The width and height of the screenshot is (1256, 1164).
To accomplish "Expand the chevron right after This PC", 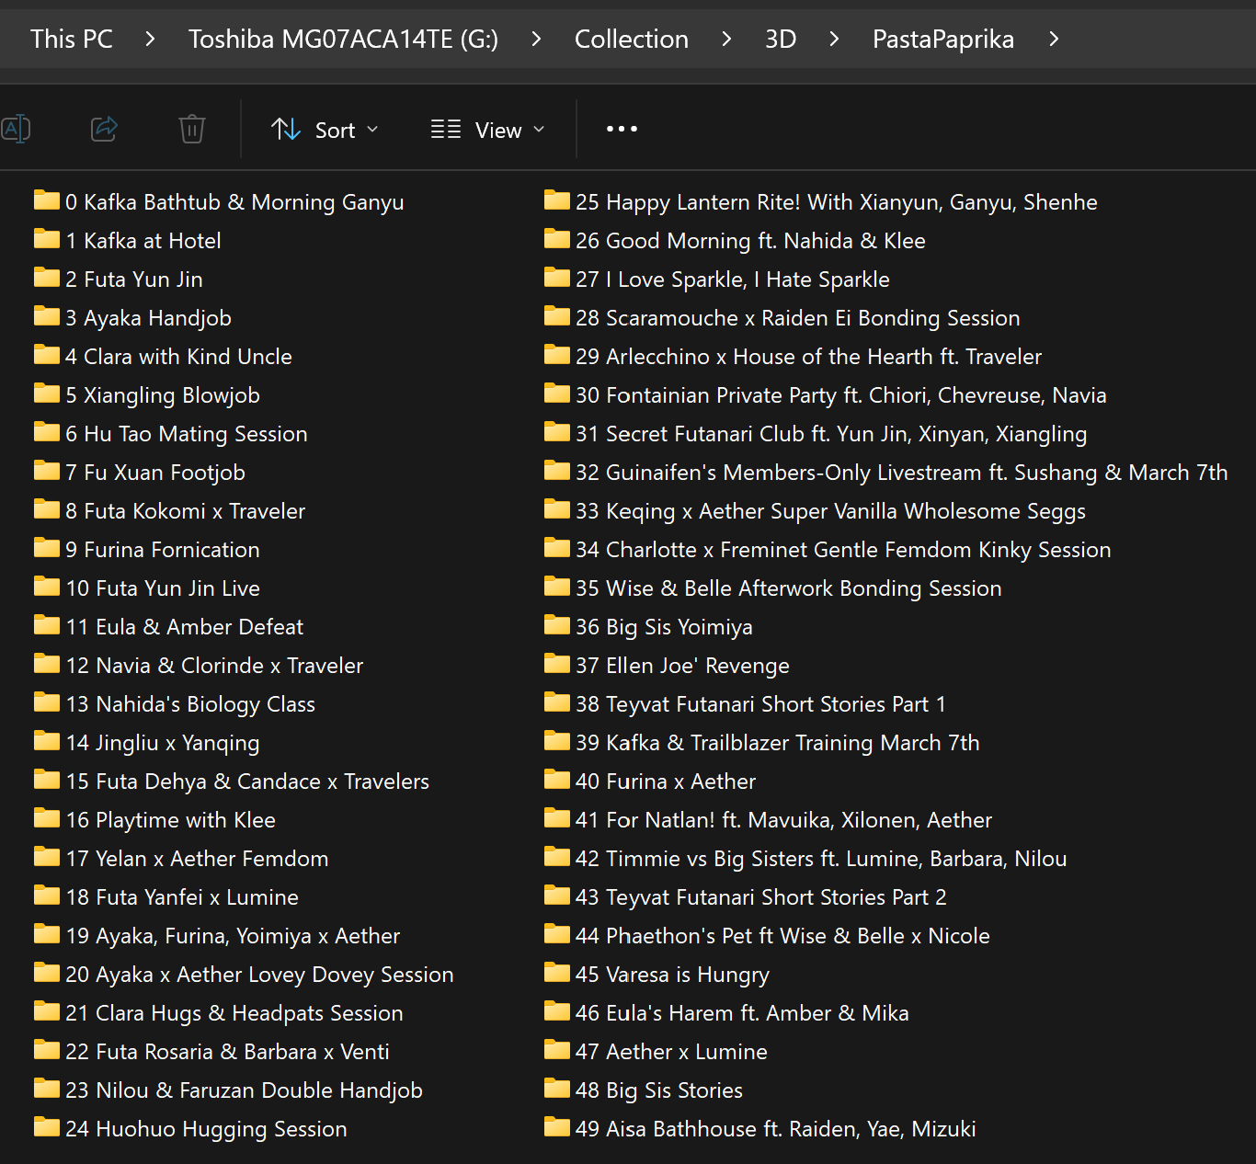I will pos(150,39).
